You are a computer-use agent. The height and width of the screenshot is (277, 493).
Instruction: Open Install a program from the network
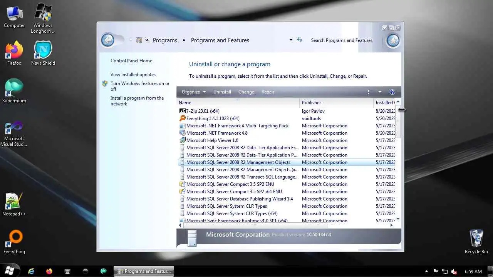point(137,101)
